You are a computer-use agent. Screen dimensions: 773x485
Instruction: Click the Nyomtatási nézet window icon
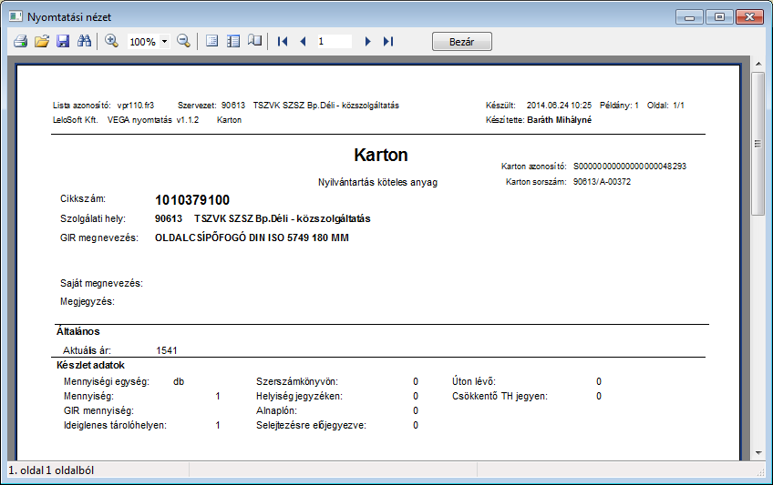[x=15, y=16]
